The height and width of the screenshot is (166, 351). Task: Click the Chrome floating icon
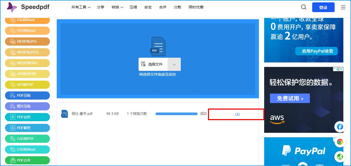[340, 142]
